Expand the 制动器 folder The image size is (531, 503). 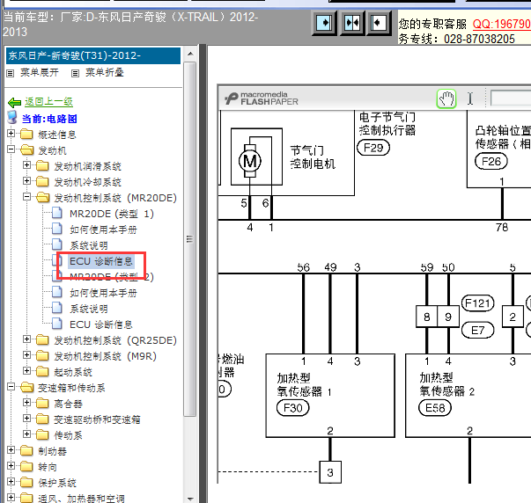pos(11,449)
